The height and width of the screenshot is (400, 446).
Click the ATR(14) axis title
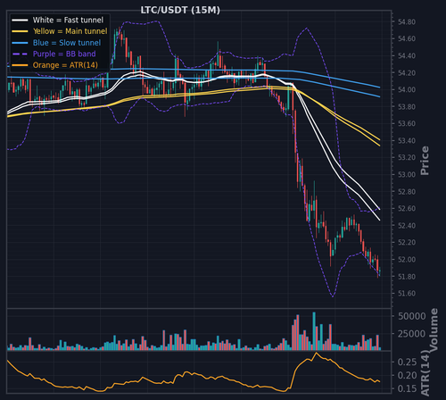tap(425, 373)
